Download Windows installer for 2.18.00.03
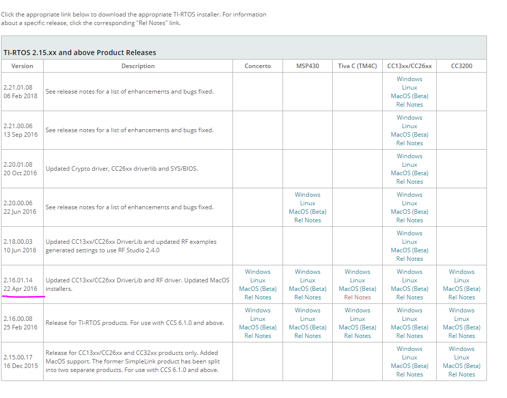Screen dimensions: 507x398 click(x=409, y=233)
